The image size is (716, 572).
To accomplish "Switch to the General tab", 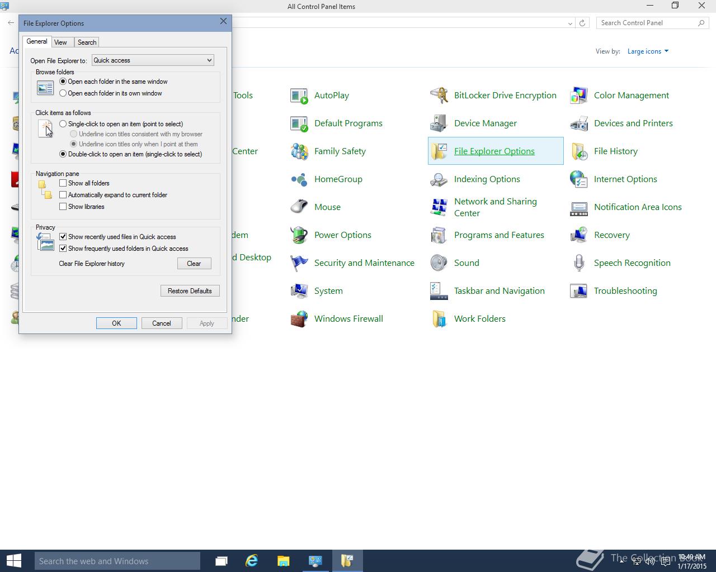I will click(x=37, y=41).
